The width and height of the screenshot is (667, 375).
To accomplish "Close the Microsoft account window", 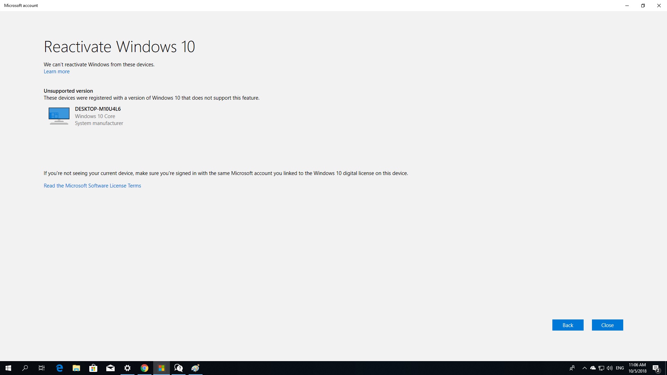I will tap(659, 6).
